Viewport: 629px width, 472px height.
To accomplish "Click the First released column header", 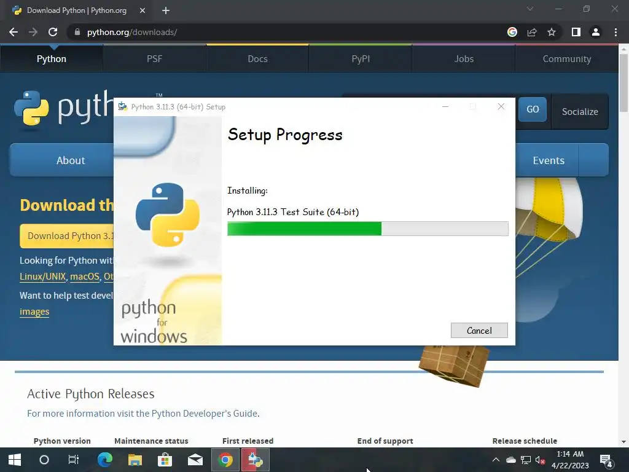I will (x=248, y=441).
